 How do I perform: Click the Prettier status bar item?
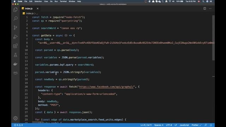point(196,125)
